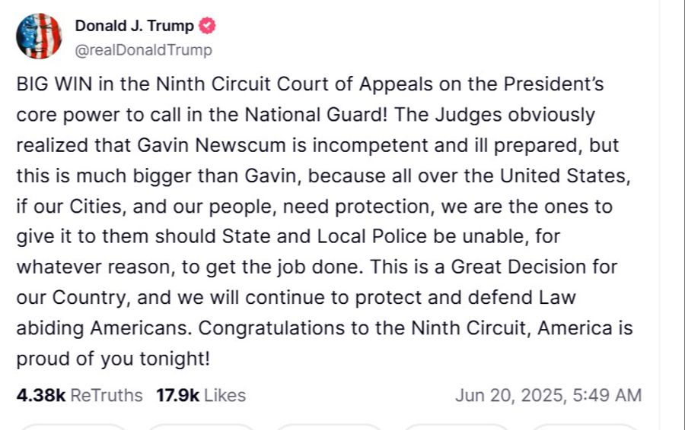
Task: Click the post's opening words BIG WIN
Action: [54, 84]
